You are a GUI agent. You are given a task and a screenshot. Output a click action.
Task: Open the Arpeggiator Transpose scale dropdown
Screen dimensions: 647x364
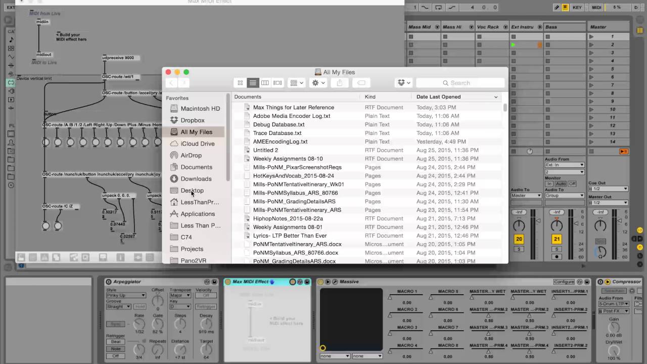(180, 295)
